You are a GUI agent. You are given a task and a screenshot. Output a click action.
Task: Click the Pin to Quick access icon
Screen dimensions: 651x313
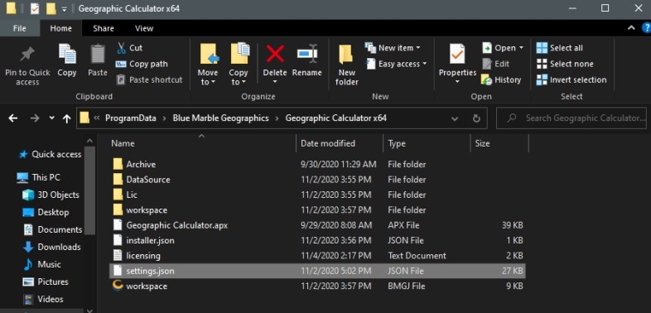point(27,54)
